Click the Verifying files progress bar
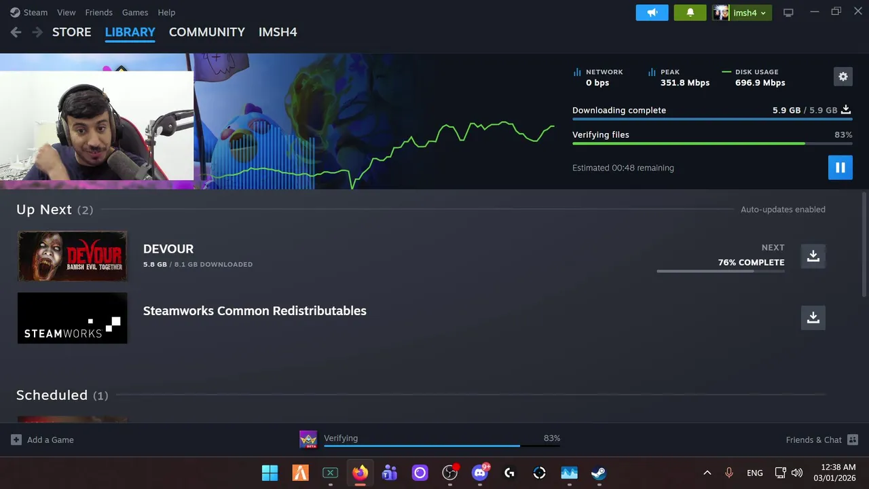 click(x=712, y=143)
